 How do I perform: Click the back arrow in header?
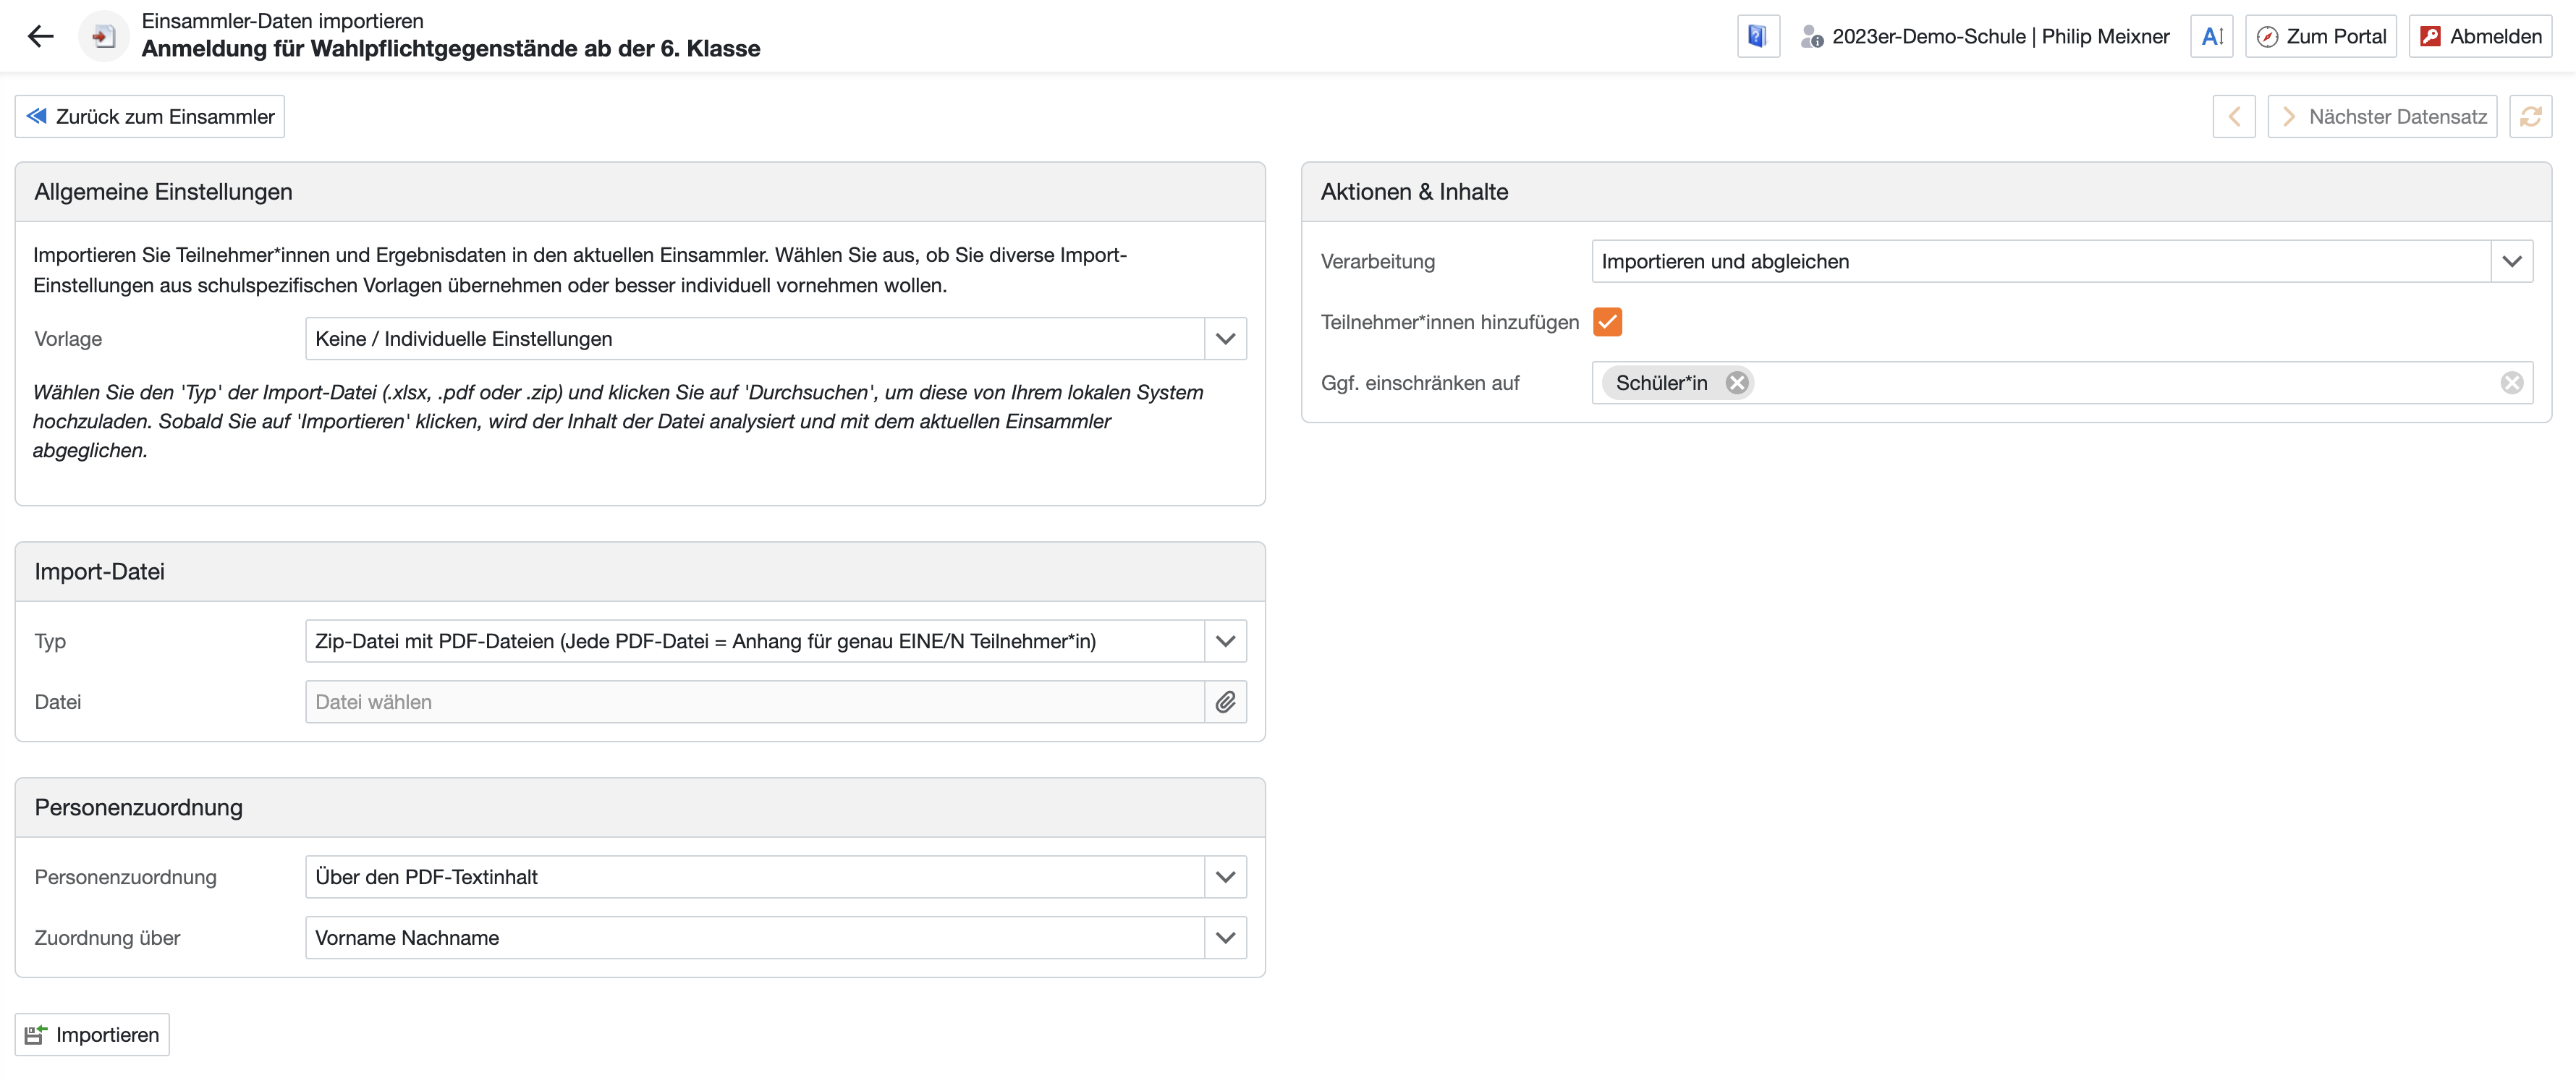click(40, 37)
